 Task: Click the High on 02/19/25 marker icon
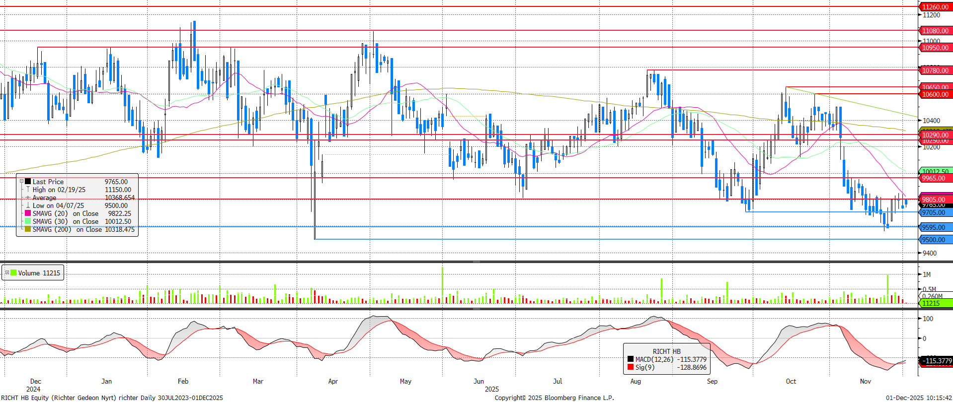tap(28, 190)
